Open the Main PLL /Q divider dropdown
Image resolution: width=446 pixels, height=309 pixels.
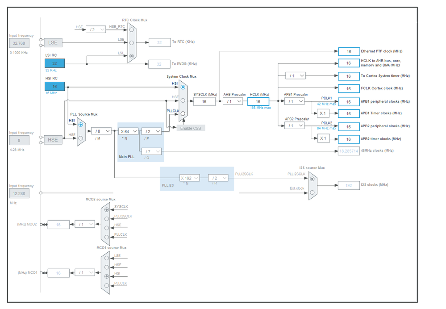pyautogui.click(x=151, y=151)
